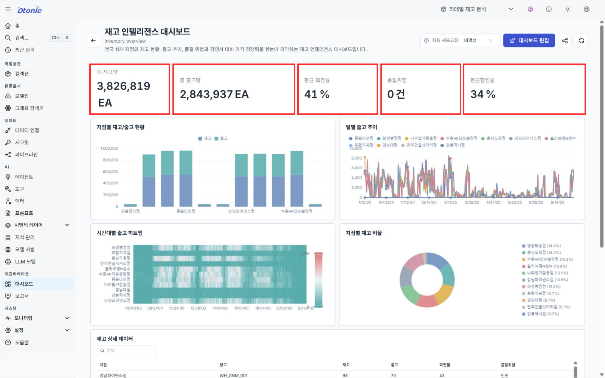Toggle 강릉역사점 (0.7%) donut legend
This screenshot has height=378, width=605.
tap(540, 314)
